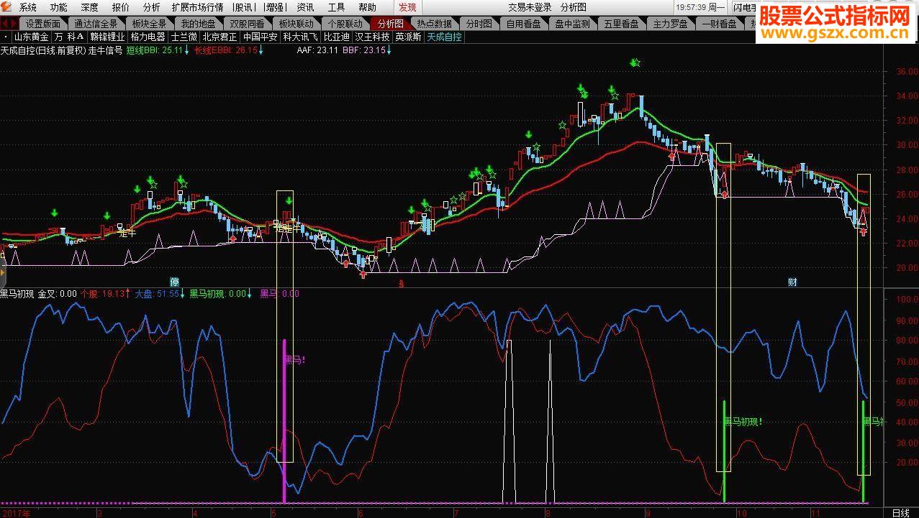The width and height of the screenshot is (919, 518).
Task: Switch to the 板块全景 tab
Action: 148,23
